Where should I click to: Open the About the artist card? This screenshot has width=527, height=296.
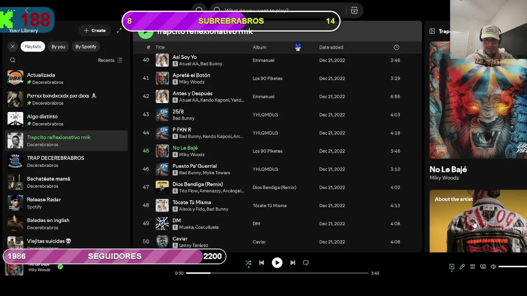[x=478, y=221]
